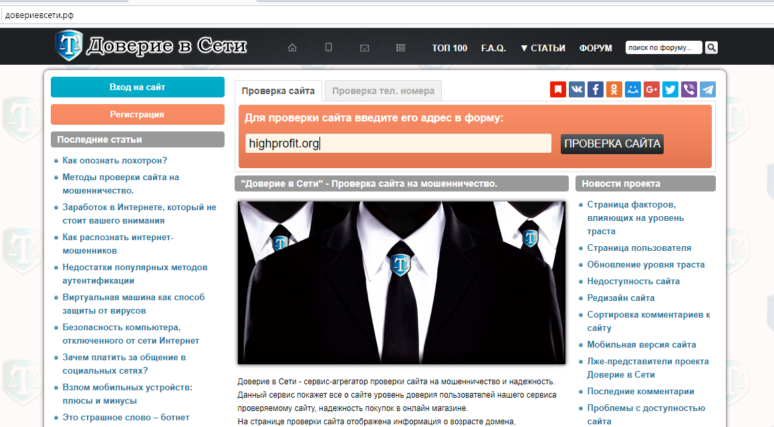Click the home icon in header

point(292,47)
